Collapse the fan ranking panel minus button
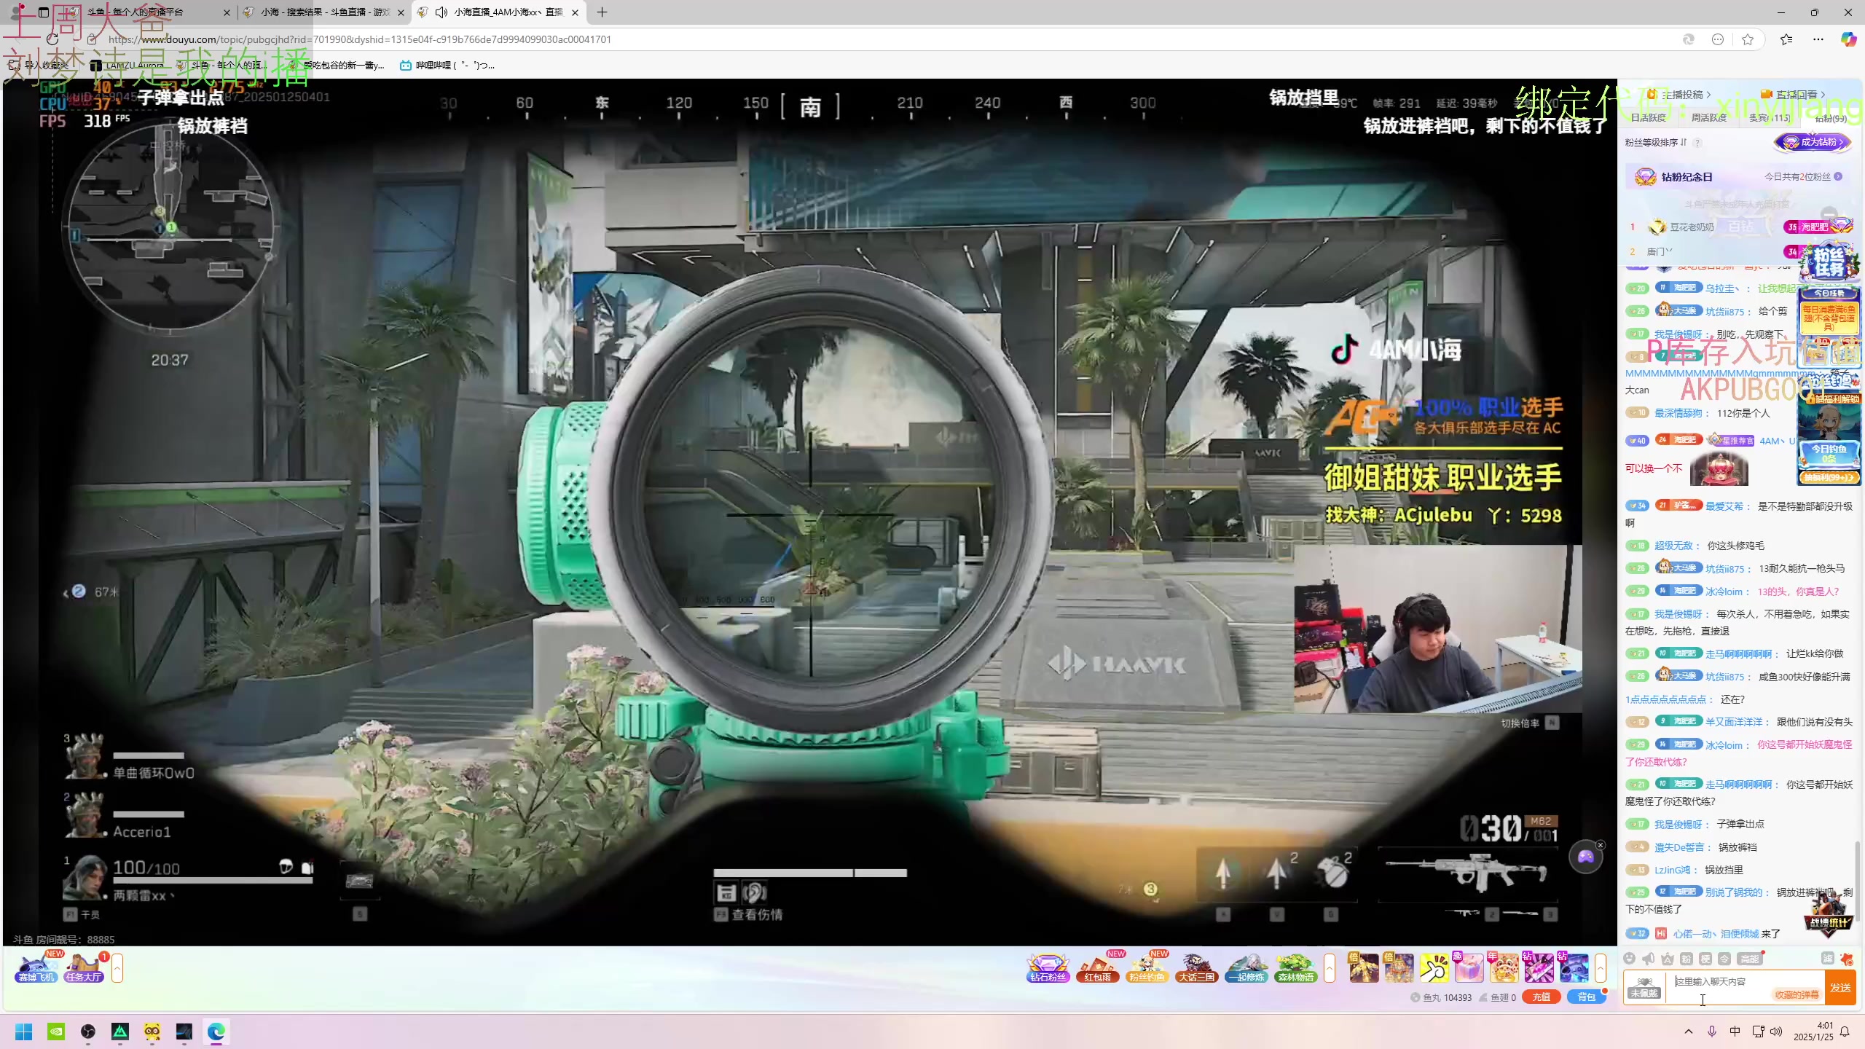This screenshot has width=1865, height=1049. tap(1829, 214)
